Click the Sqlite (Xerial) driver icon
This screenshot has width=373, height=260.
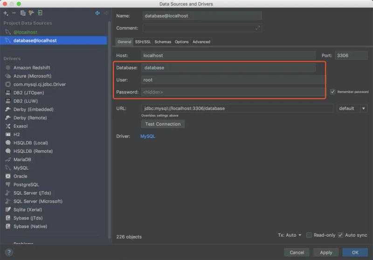[x=8, y=210]
